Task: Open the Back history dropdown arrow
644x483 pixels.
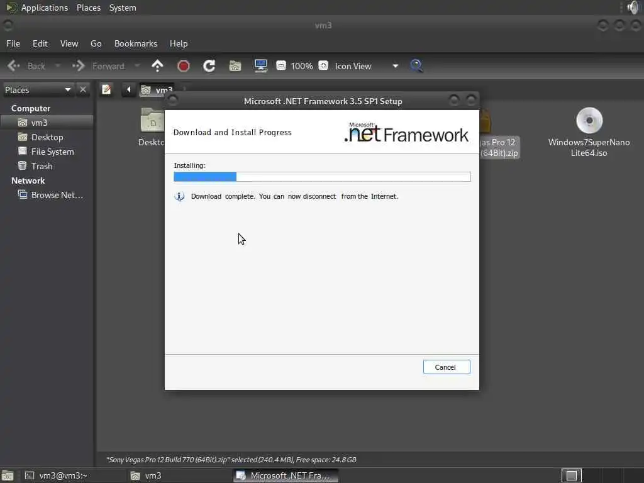Action: coord(58,65)
